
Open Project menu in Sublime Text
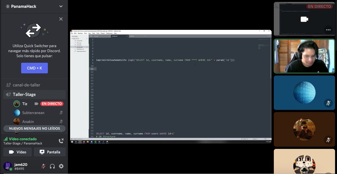(103, 33)
